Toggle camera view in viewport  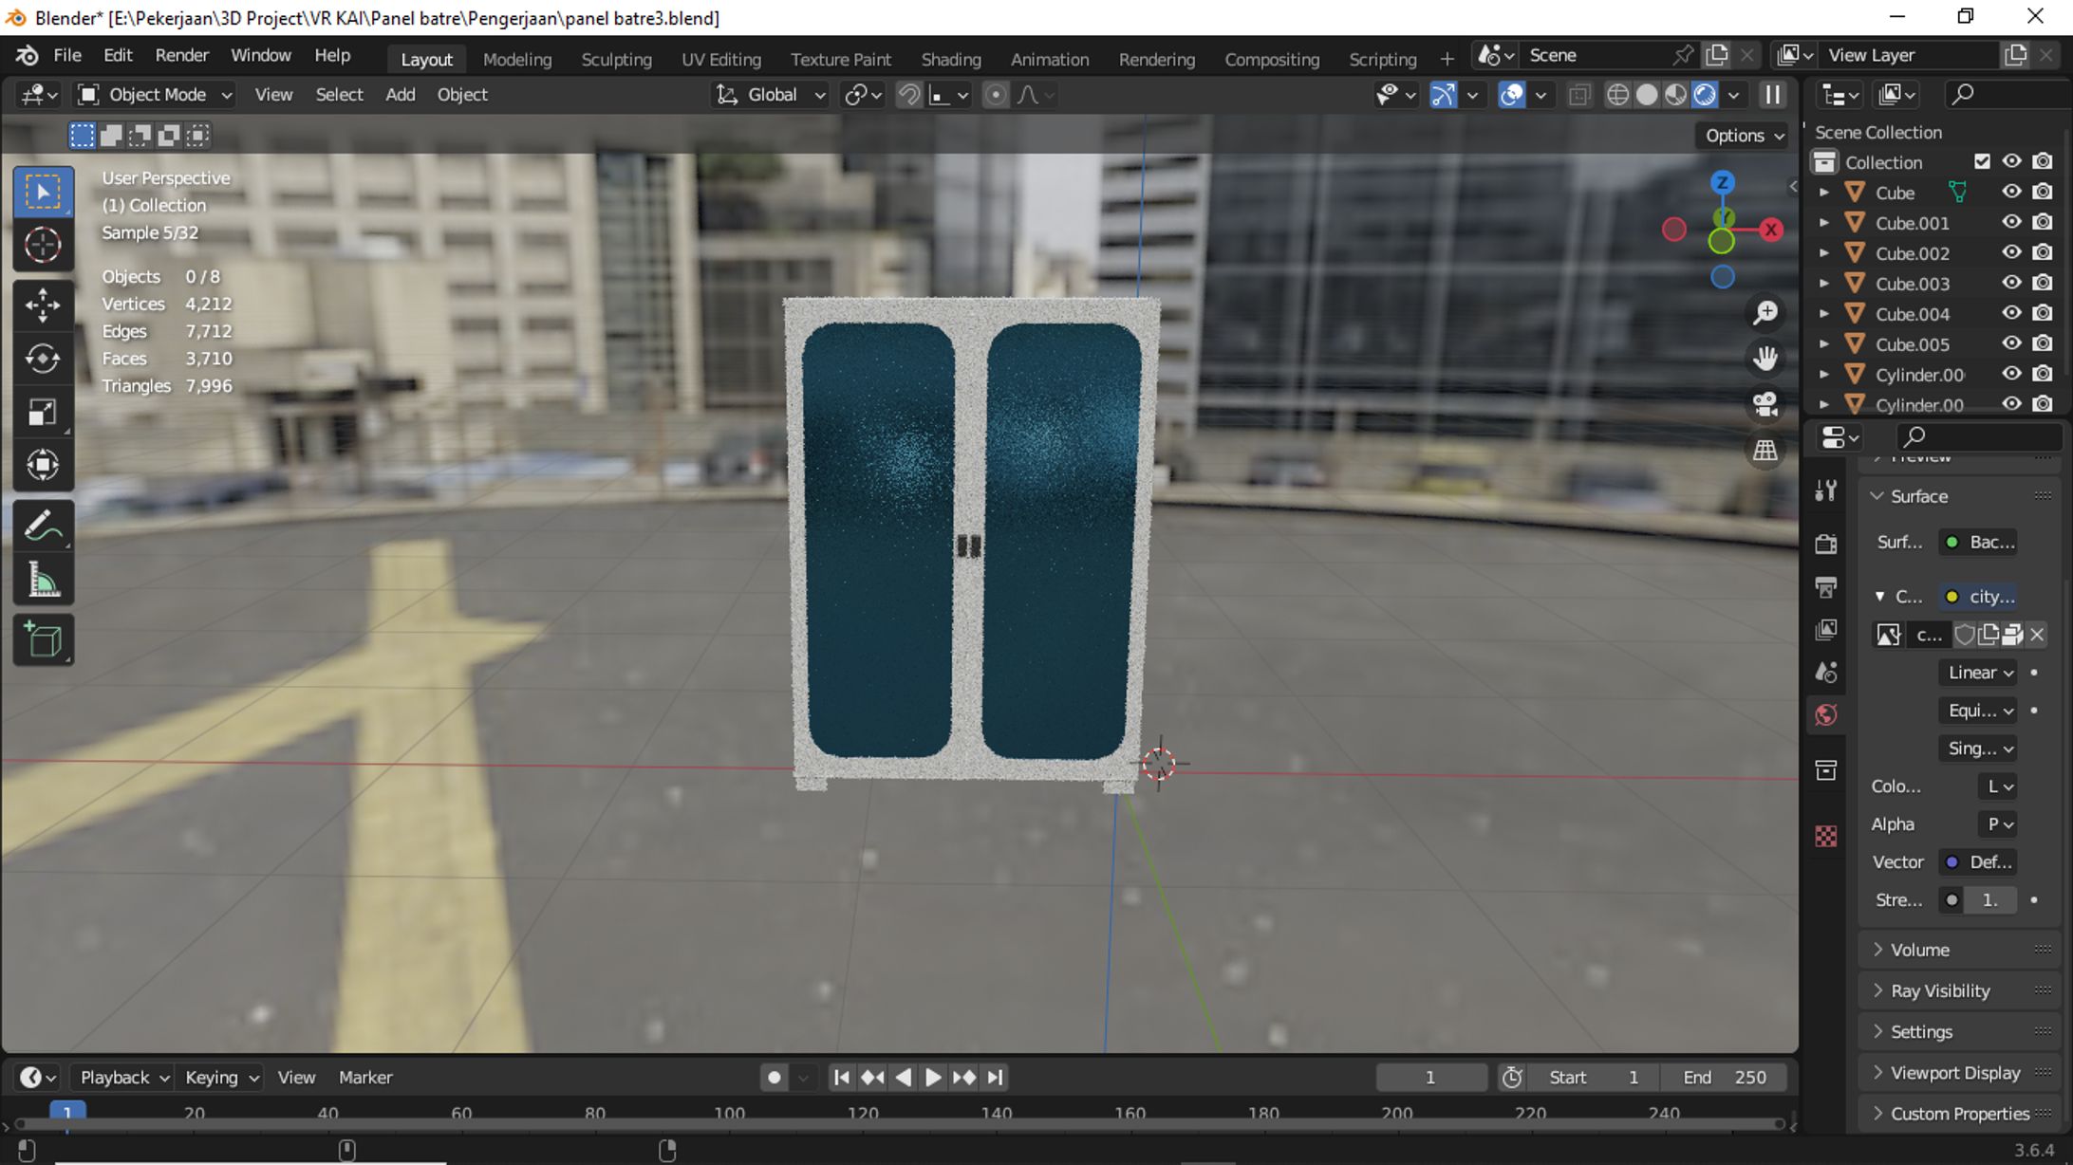1765,404
